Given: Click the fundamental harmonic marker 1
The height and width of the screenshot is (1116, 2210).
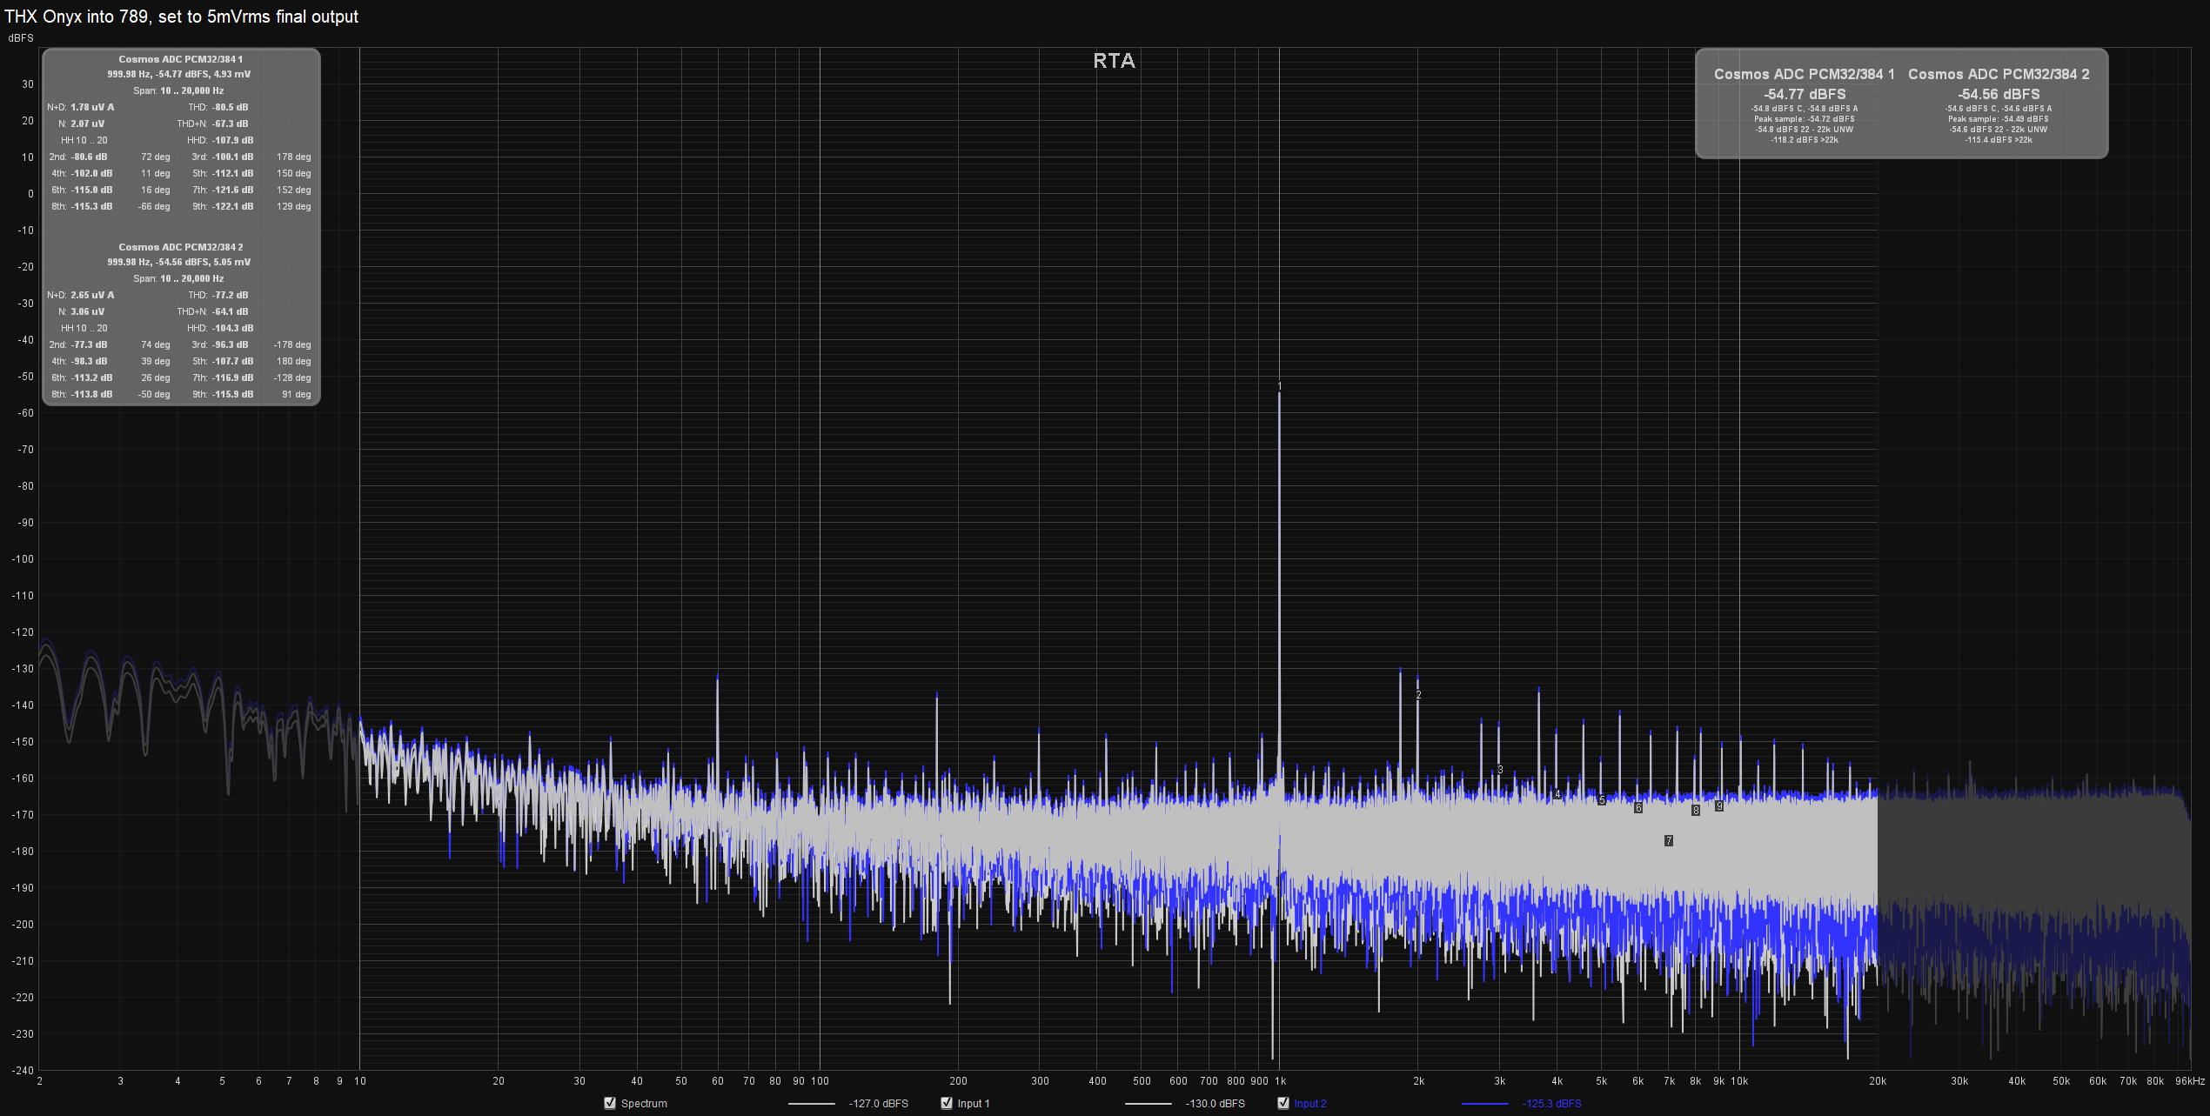Looking at the screenshot, I should [1279, 386].
